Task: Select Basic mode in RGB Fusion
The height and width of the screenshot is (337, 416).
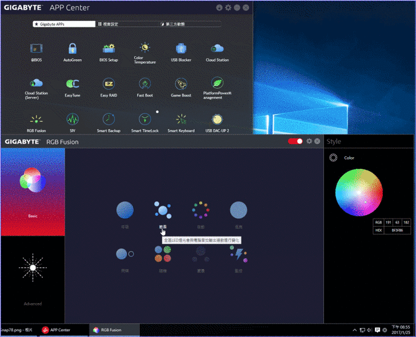Action: click(33, 189)
